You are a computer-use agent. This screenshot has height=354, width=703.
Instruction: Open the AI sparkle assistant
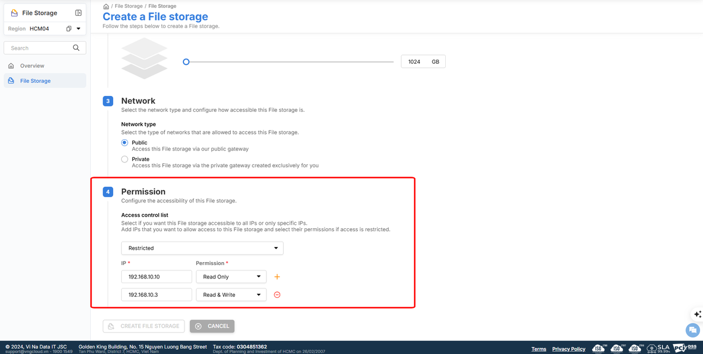pos(697,314)
